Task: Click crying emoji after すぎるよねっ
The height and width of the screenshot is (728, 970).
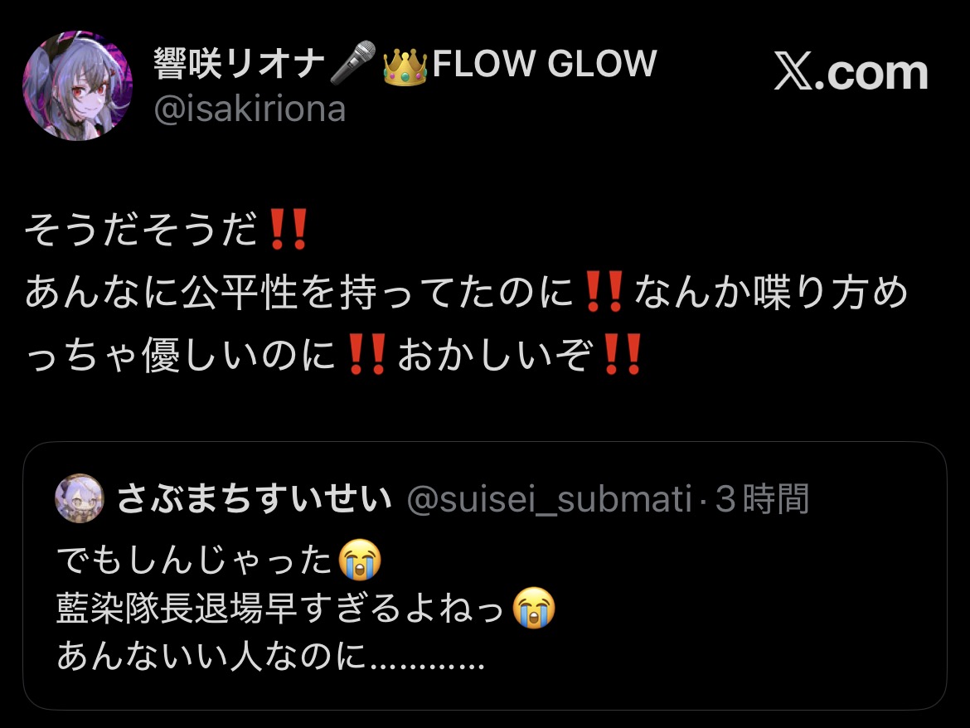Action: [x=534, y=608]
